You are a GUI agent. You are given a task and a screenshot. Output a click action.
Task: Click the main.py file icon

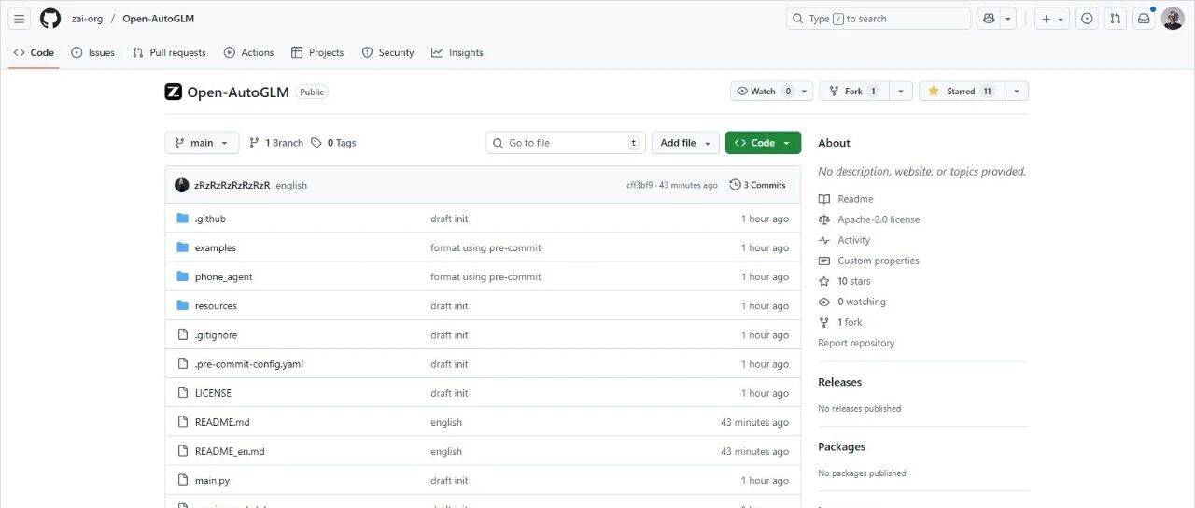(x=183, y=480)
